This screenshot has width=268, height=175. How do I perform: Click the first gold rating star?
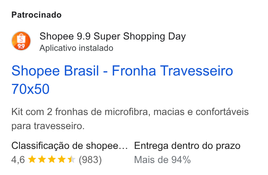[32, 159]
